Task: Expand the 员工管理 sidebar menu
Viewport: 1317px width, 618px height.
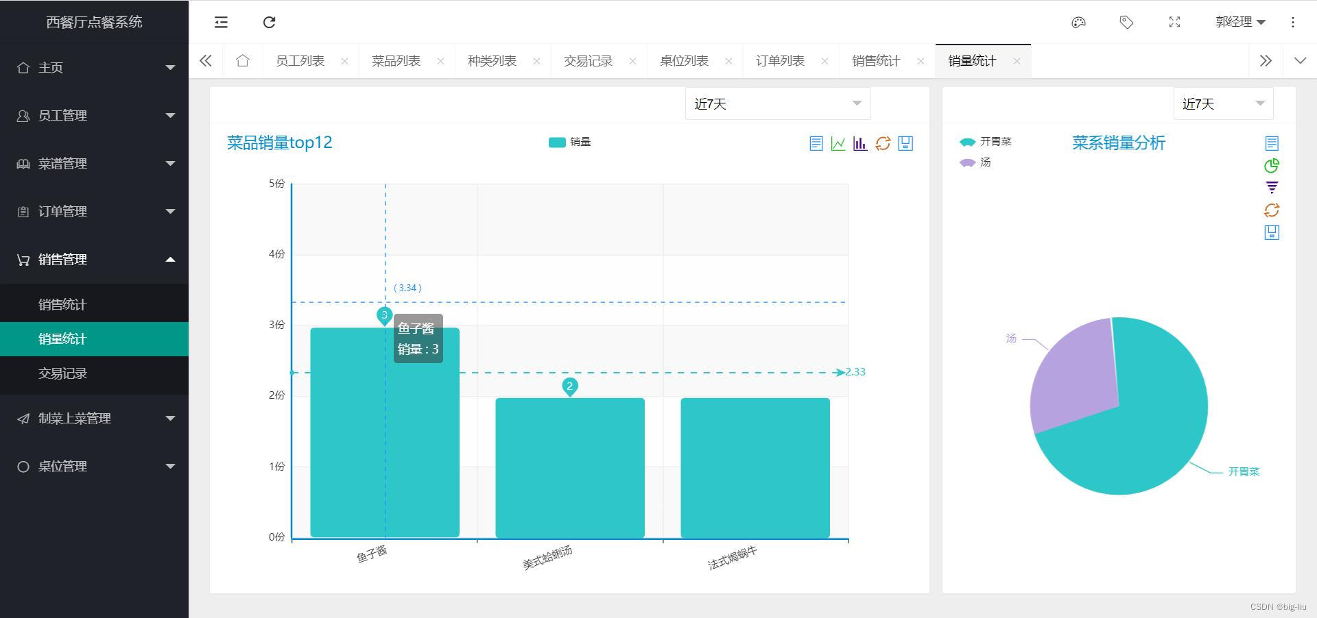Action: pos(94,115)
